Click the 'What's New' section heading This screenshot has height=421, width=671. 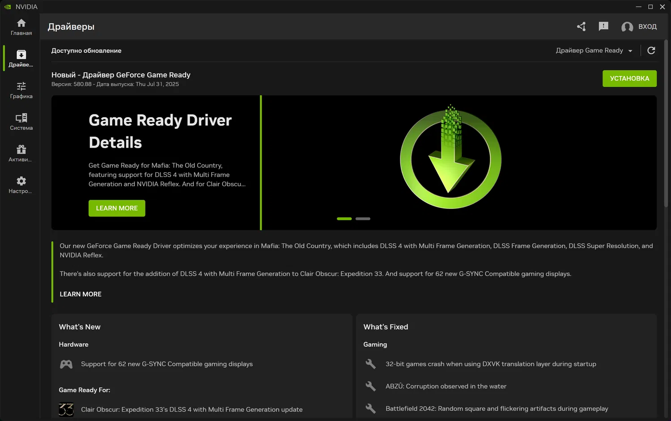(x=80, y=327)
